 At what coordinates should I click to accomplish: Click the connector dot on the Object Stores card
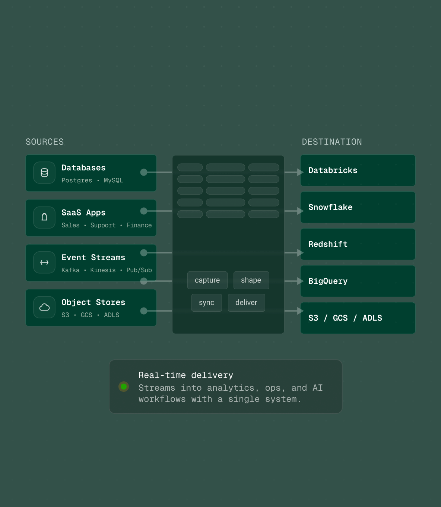pos(144,311)
